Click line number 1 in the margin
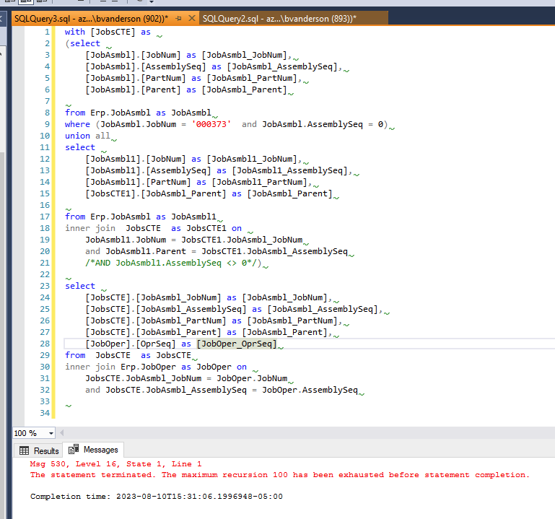555x519 pixels. point(48,32)
